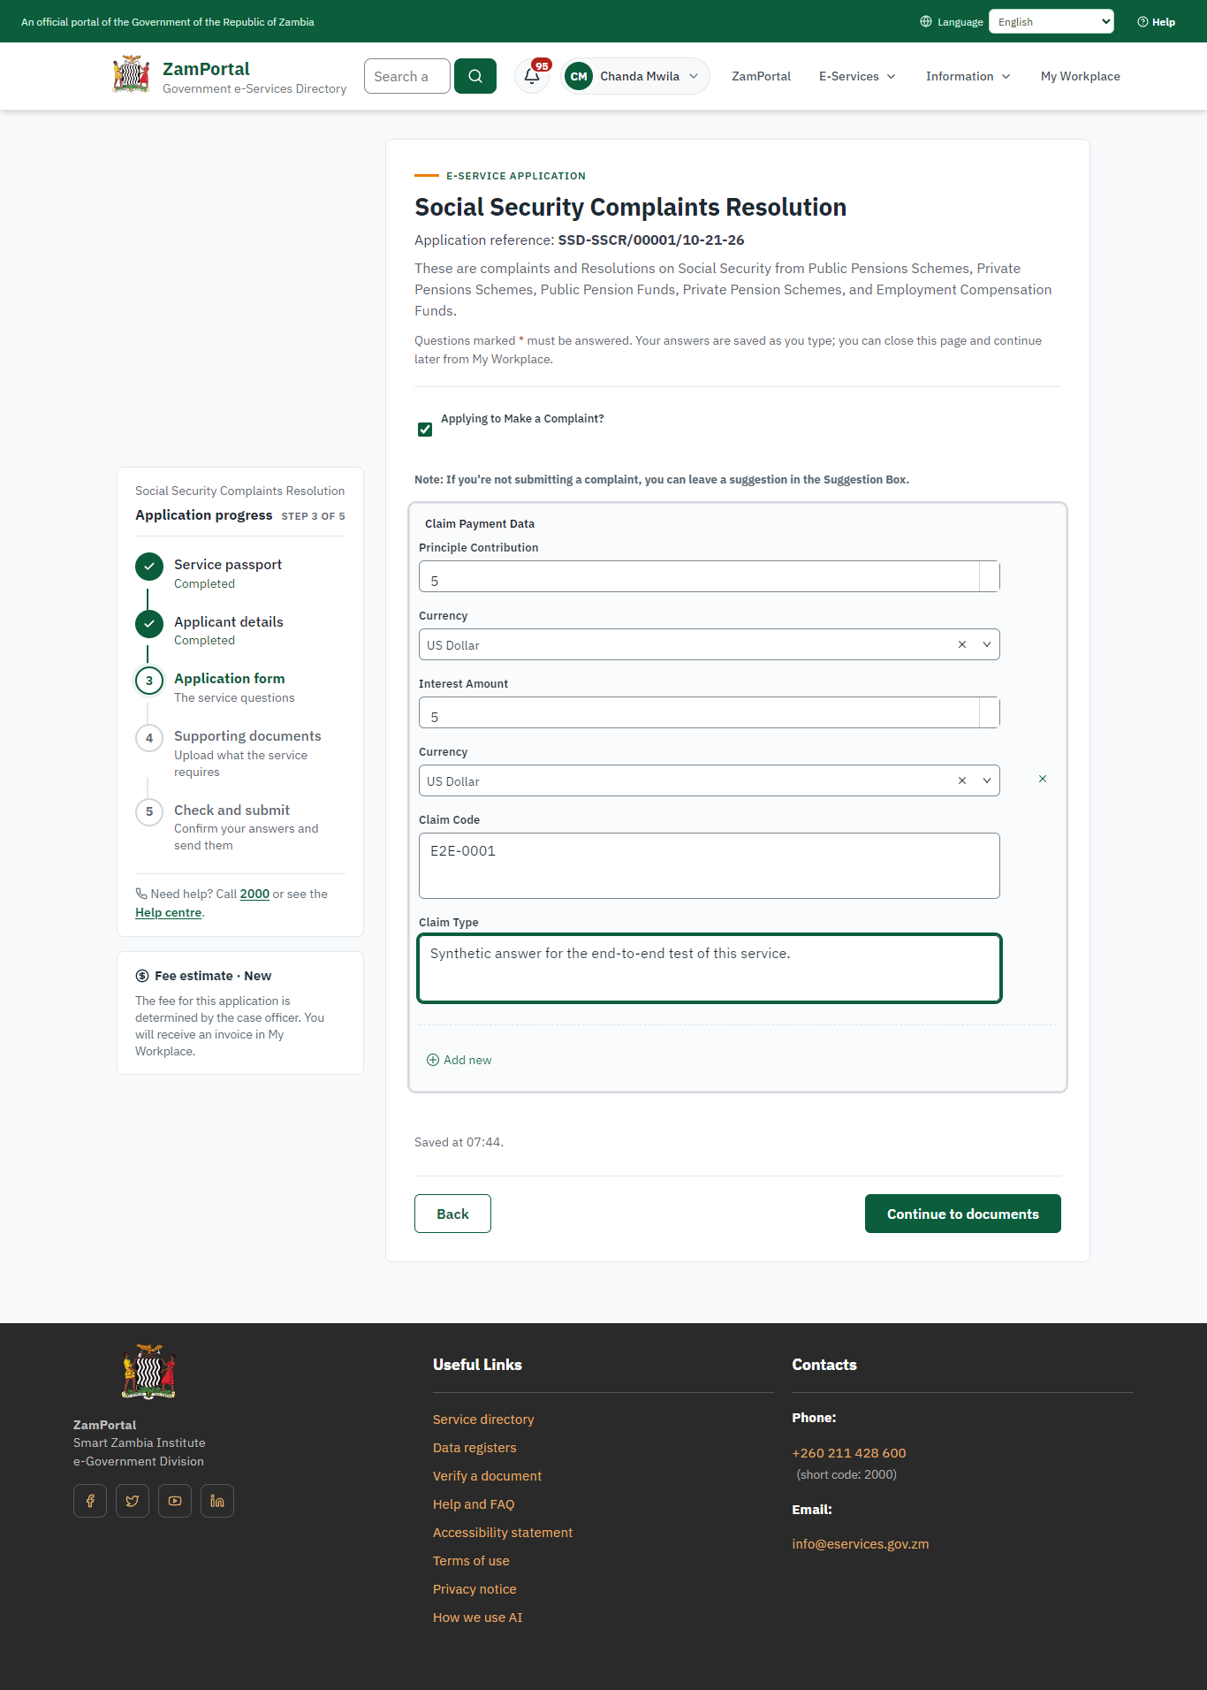This screenshot has width=1207, height=1690.
Task: Open the Help centre link
Action: click(168, 912)
